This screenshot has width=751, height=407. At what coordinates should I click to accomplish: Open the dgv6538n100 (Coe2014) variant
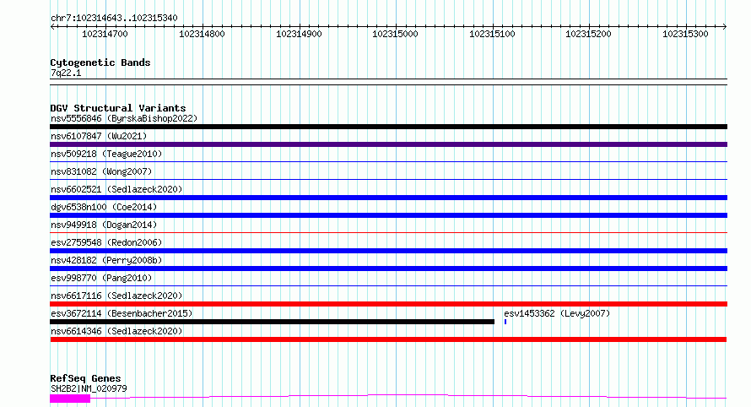click(104, 207)
